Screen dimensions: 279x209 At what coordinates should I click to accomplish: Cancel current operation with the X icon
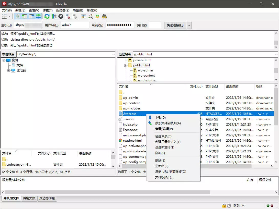pyautogui.click(x=61, y=16)
